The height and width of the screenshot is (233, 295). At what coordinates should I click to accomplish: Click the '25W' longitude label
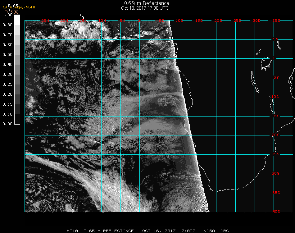coord(45,21)
